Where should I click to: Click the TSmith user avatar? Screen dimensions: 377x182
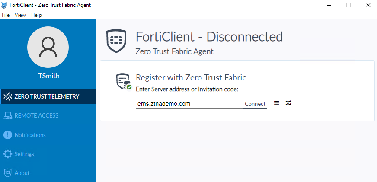48,47
